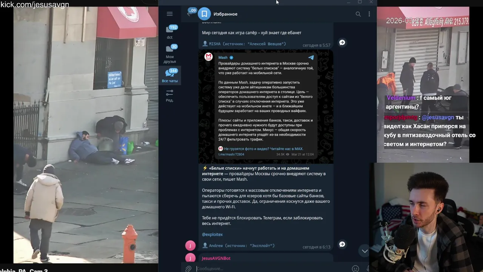This screenshot has height=272, width=483.
Task: Click the kick.com/jesusavgn overlay text
Action: (x=35, y=5)
